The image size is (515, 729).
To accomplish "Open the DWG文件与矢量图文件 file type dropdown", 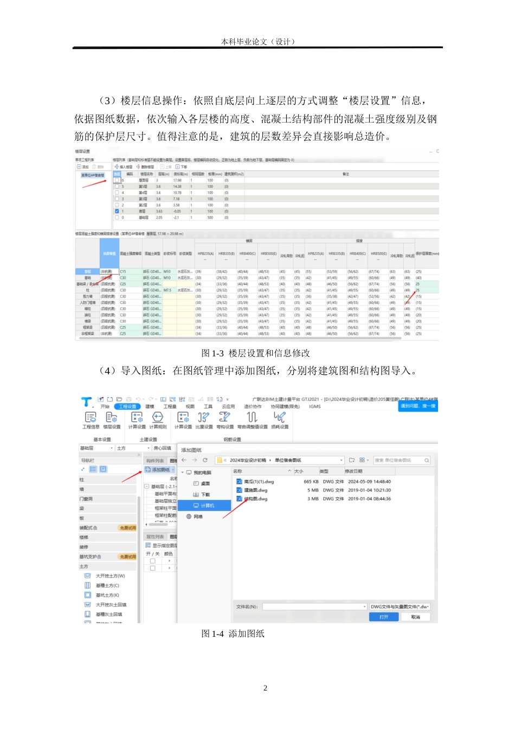I will point(400,606).
